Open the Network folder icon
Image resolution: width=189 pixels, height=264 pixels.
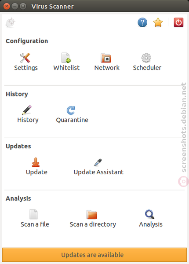pos(106,58)
